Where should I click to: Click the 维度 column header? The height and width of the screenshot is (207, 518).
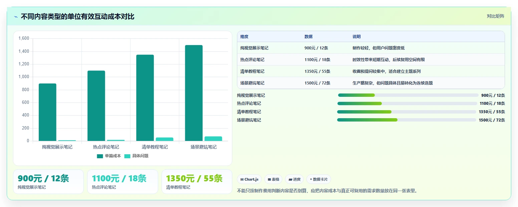[244, 37]
